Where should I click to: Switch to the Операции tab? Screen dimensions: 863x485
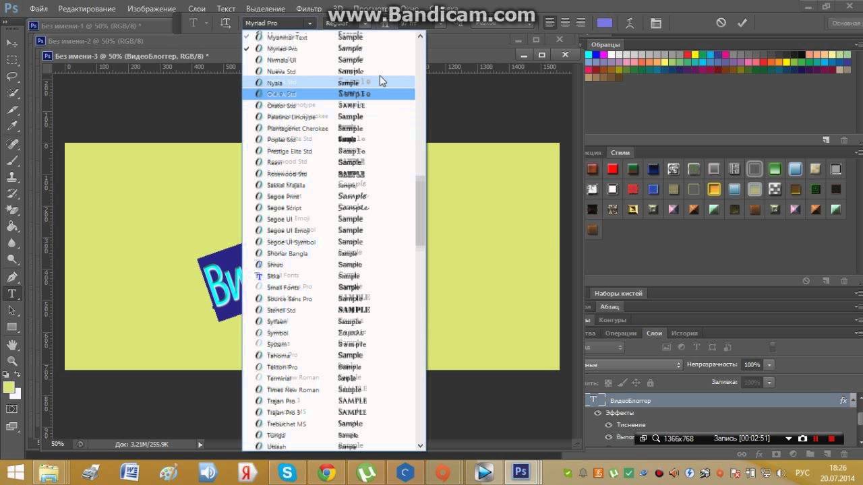point(620,333)
